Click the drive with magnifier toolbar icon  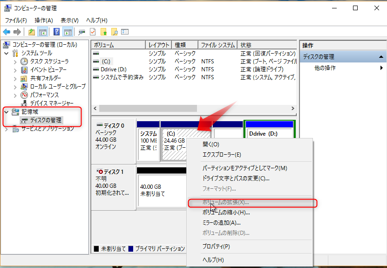click(81, 32)
